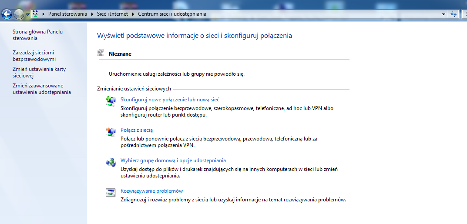Expand the chevron after Sieć i Internet

134,14
